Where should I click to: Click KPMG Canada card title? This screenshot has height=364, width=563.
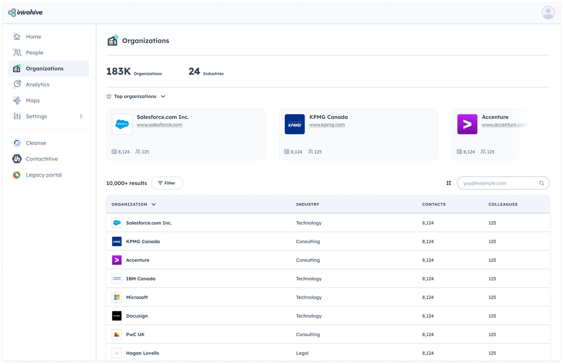pos(329,117)
